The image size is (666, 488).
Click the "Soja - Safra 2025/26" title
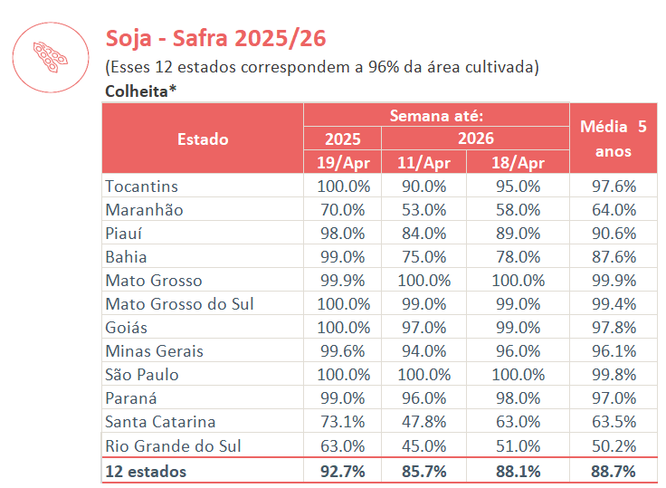pos(215,39)
